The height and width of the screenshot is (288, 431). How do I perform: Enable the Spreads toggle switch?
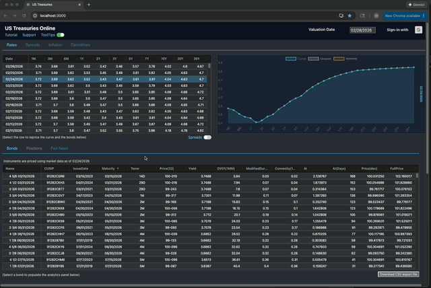207,137
